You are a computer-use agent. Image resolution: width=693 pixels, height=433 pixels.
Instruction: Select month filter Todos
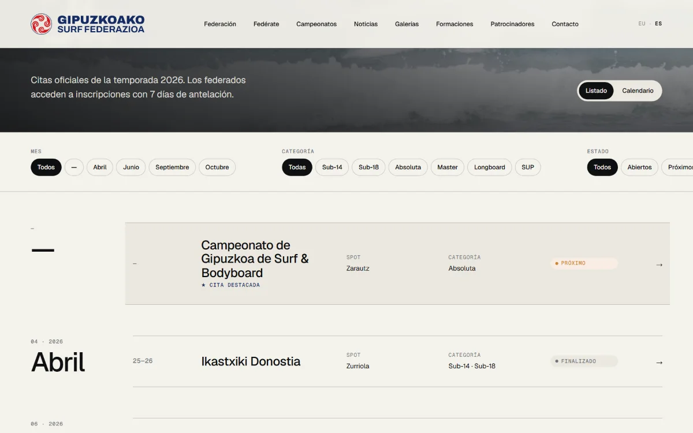coord(46,167)
